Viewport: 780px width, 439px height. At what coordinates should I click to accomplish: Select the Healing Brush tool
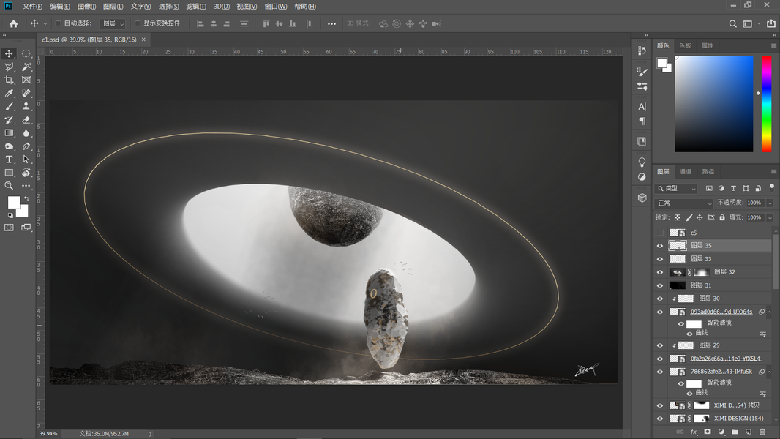tap(26, 93)
